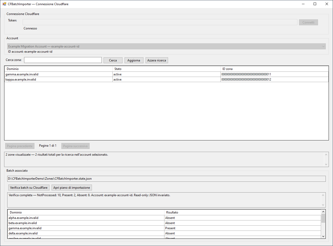Screen dimensions: 333x246
Task: Click the batch results scrollbar up arrow
Action: coord(323,212)
